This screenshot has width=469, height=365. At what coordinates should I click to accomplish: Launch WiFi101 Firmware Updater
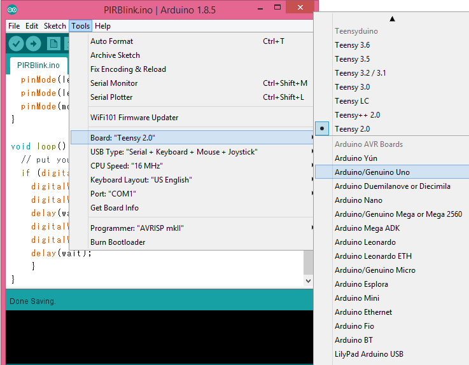pos(192,118)
